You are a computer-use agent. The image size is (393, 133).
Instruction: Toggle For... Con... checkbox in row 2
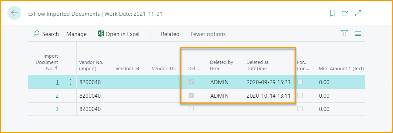(300, 96)
